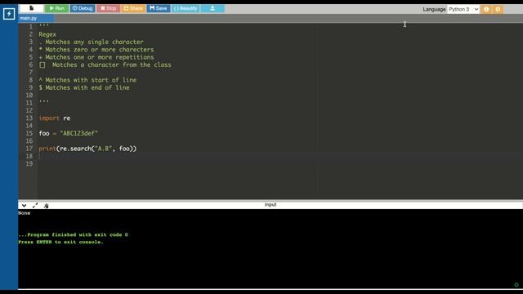Screen dimensions: 523x294
Task: Click the foo = "ABC123def" line
Action: point(69,133)
